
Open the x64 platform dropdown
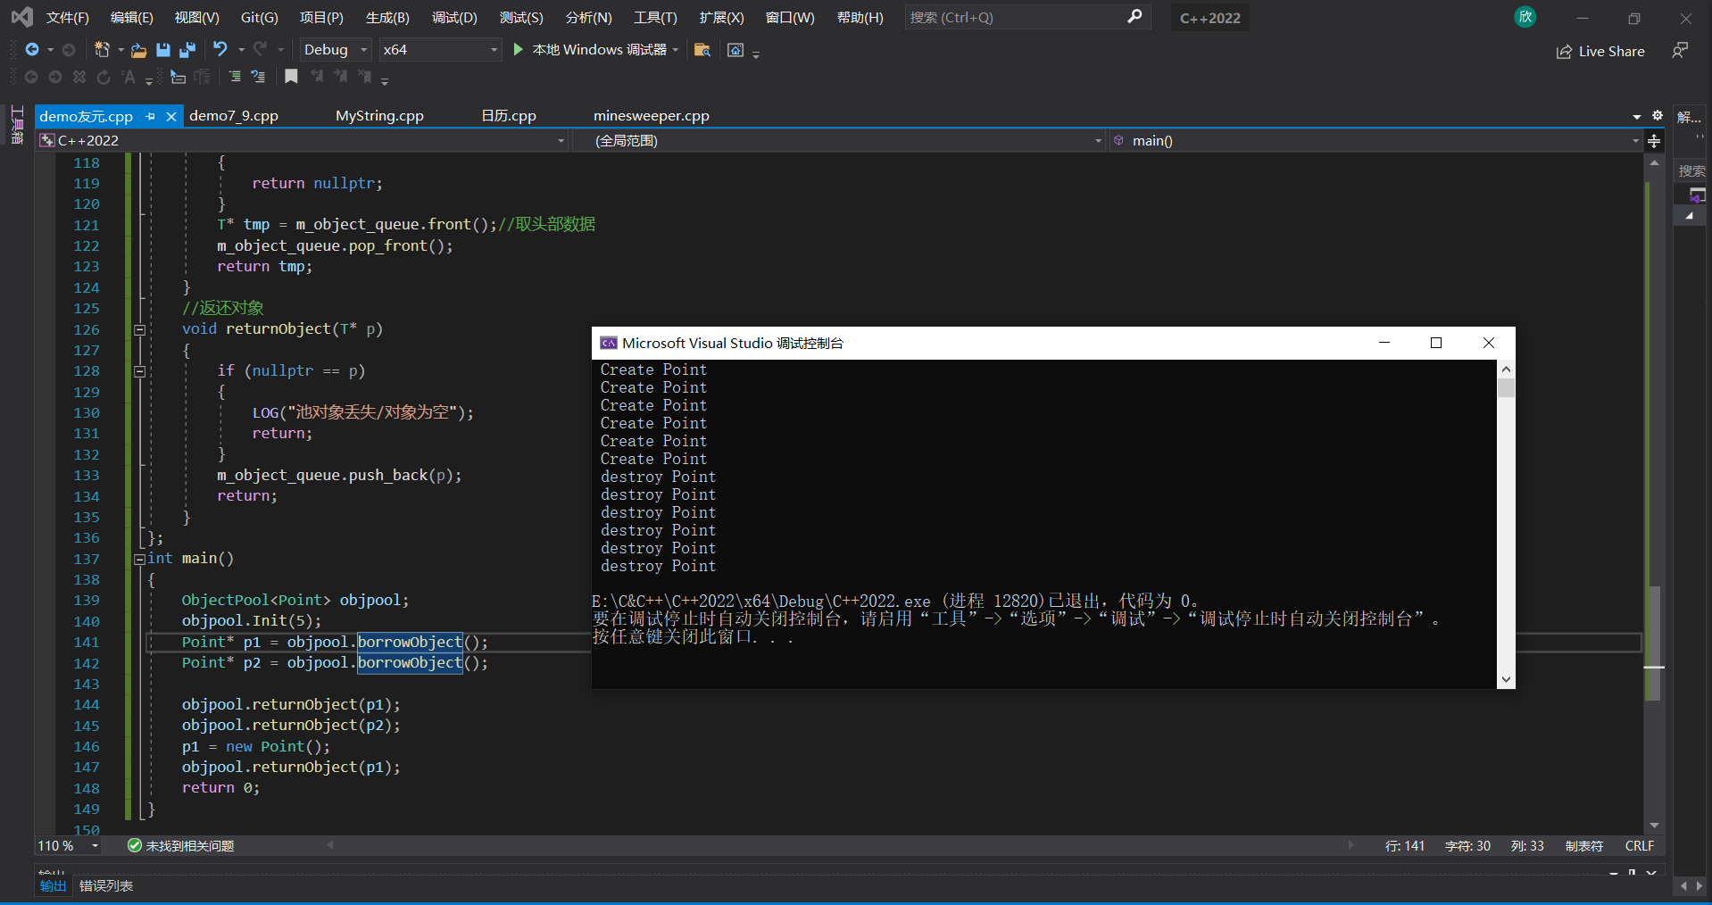[x=439, y=50]
